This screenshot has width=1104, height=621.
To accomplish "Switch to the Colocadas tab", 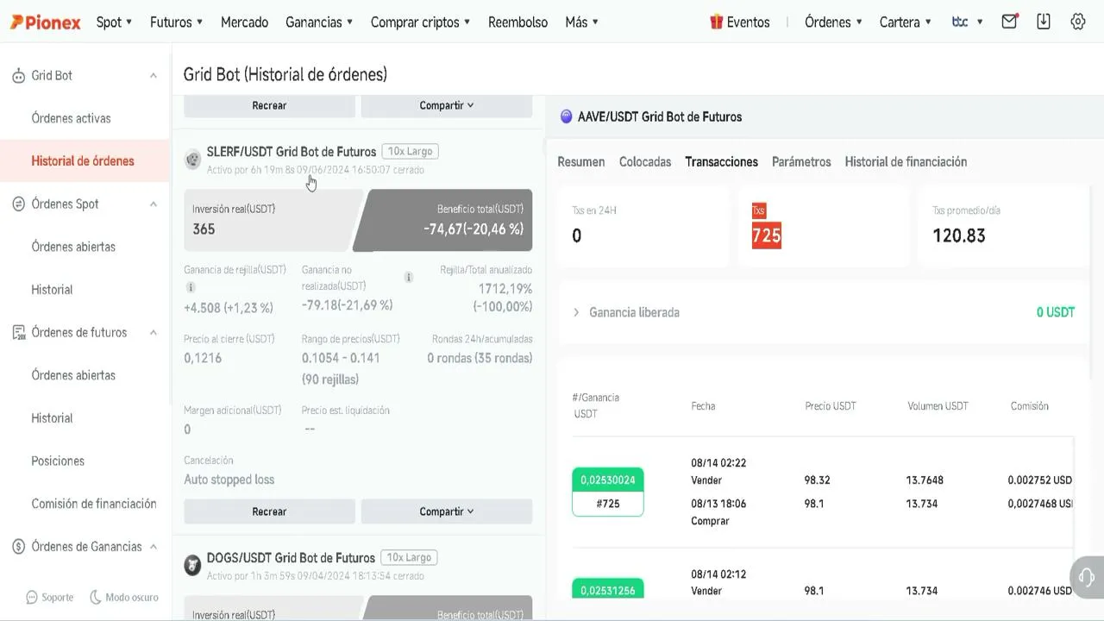I will point(645,162).
